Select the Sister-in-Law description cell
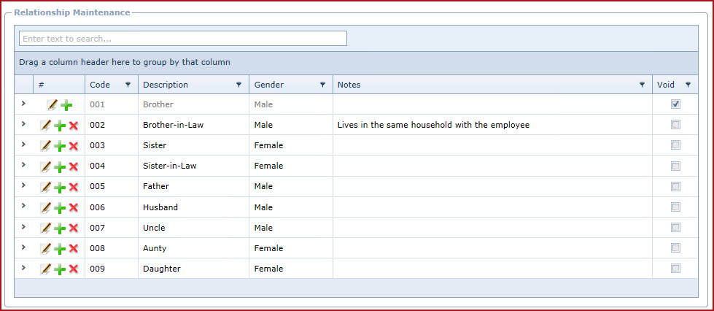Viewport: 714px width, 311px height. [193, 166]
